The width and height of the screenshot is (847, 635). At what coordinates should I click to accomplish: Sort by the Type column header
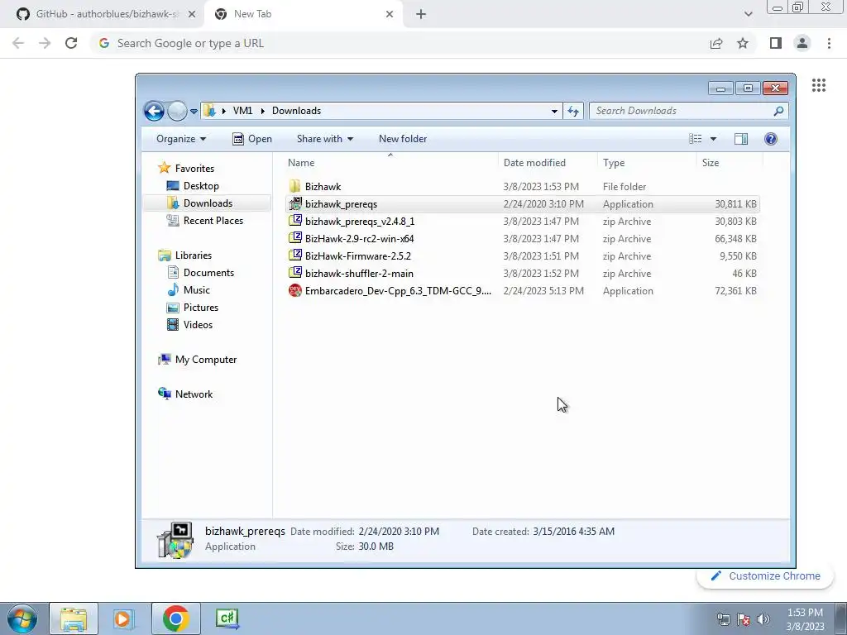point(614,163)
